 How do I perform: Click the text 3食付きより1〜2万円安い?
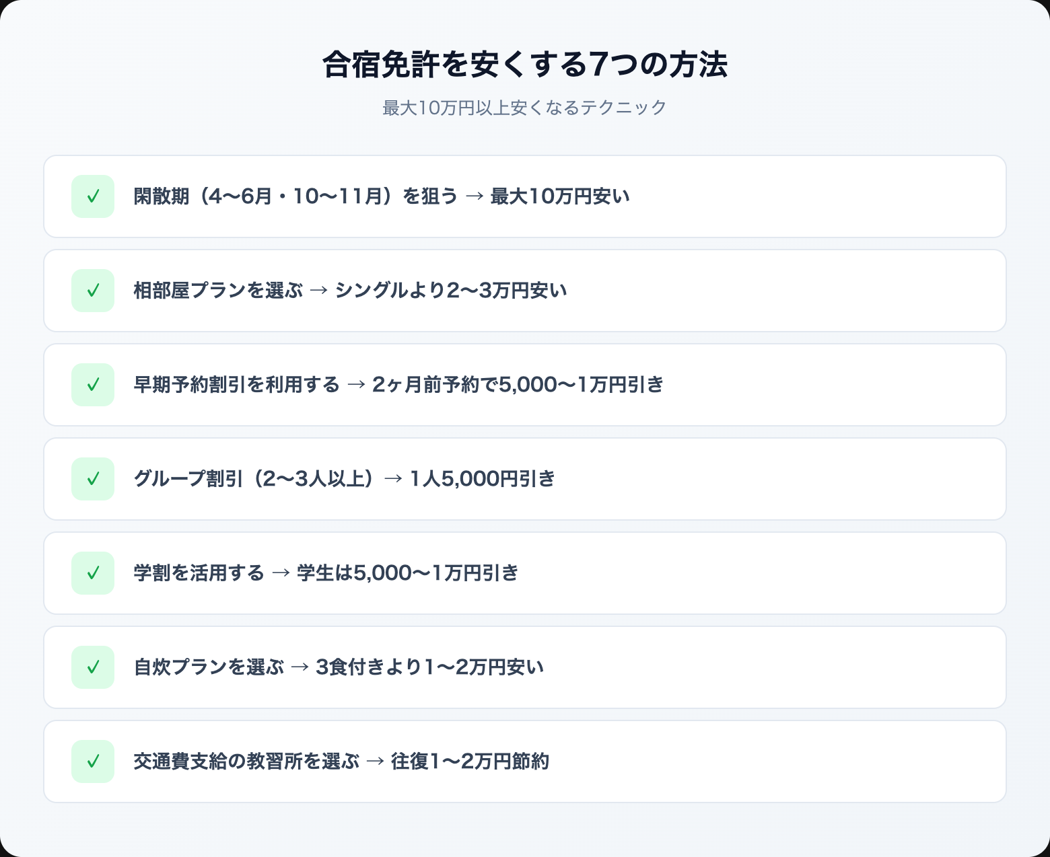tap(429, 667)
